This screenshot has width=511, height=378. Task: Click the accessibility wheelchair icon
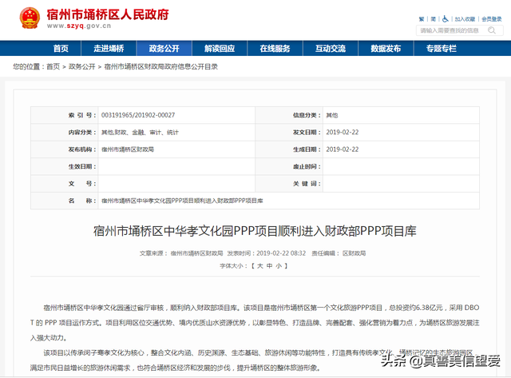coord(446,19)
